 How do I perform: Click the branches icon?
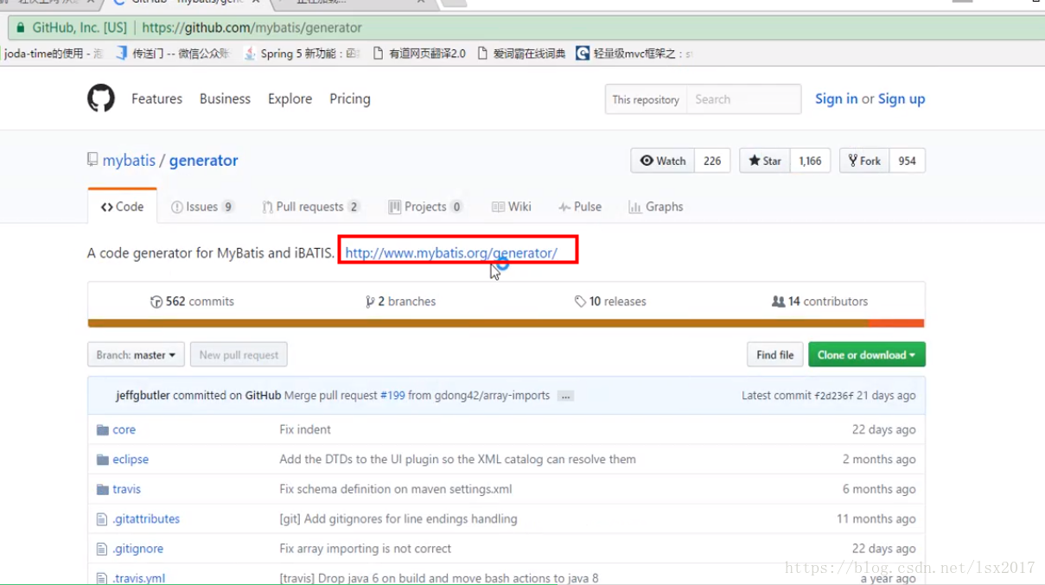[x=370, y=302]
